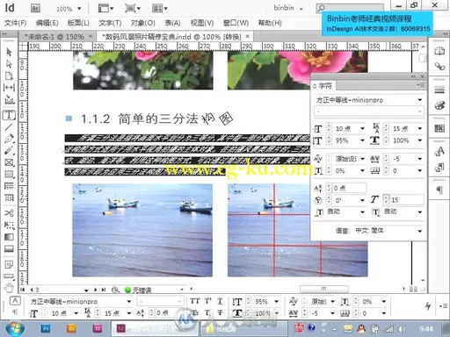Collapse the Character panel to icons
The height and width of the screenshot is (337, 450).
click(x=413, y=76)
